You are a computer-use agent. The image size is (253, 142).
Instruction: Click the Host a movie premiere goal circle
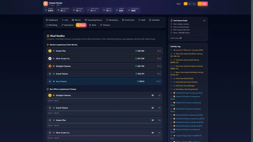click(x=172, y=27)
